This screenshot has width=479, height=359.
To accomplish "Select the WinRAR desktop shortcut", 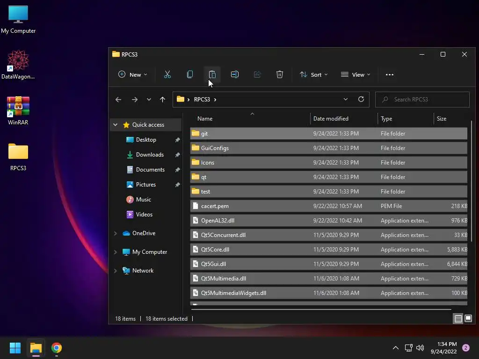I will click(18, 110).
